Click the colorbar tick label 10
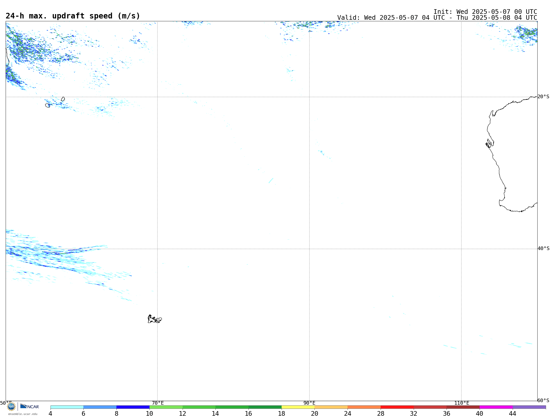 (x=150, y=414)
